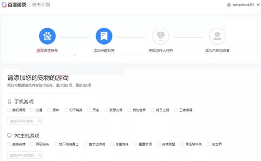This screenshot has width=261, height=161.
Task: Click the phone icon beside 手机游戏
Action: (10, 102)
